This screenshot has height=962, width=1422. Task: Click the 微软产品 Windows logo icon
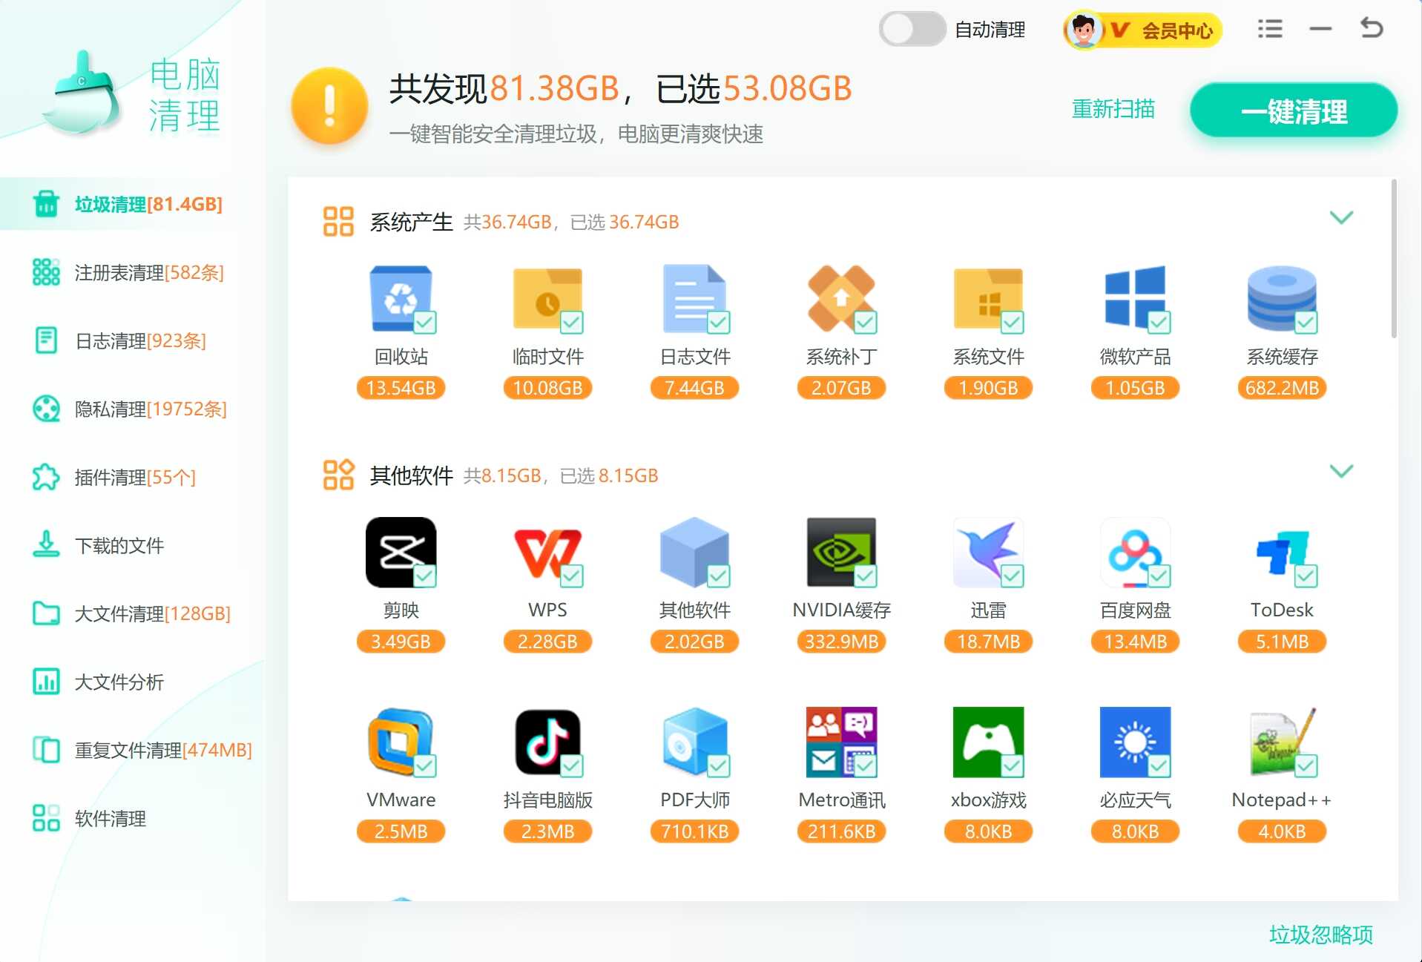(1135, 298)
